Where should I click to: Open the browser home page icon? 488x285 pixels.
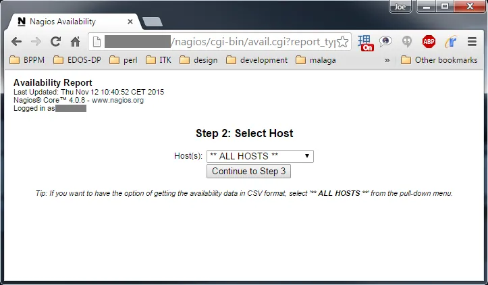click(76, 41)
